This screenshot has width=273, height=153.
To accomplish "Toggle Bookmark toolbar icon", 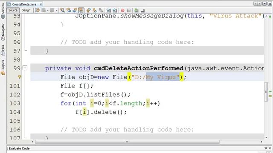I will [x=101, y=10].
